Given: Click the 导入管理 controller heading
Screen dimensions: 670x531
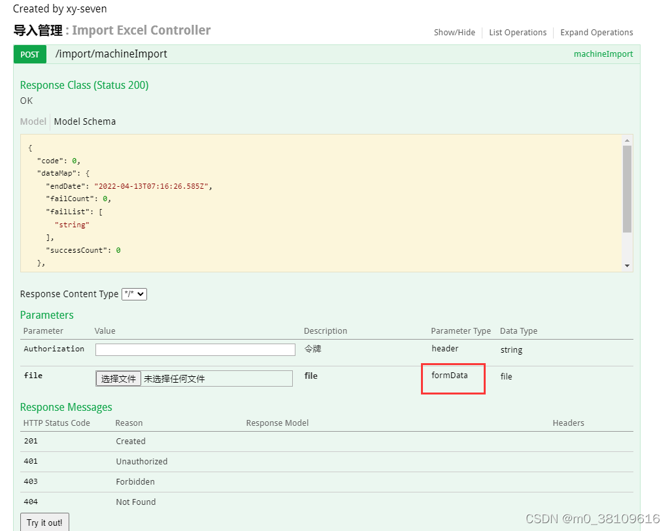Looking at the screenshot, I should point(38,31).
